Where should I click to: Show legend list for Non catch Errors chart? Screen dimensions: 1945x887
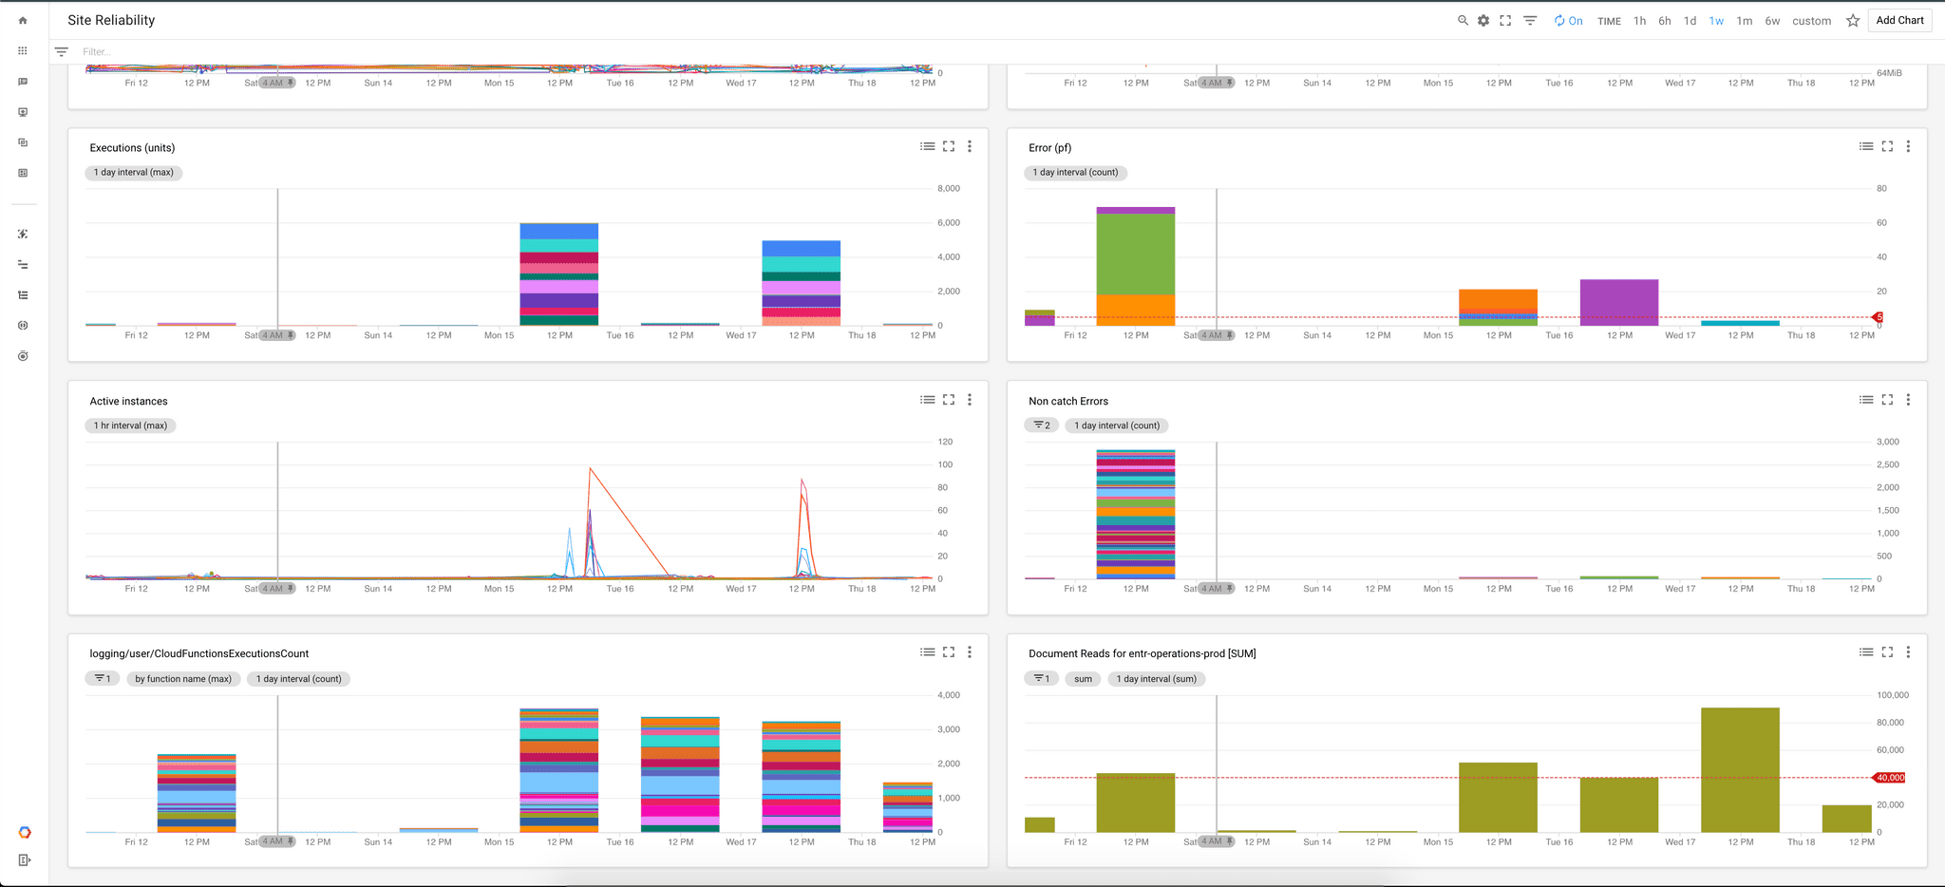click(x=1866, y=400)
